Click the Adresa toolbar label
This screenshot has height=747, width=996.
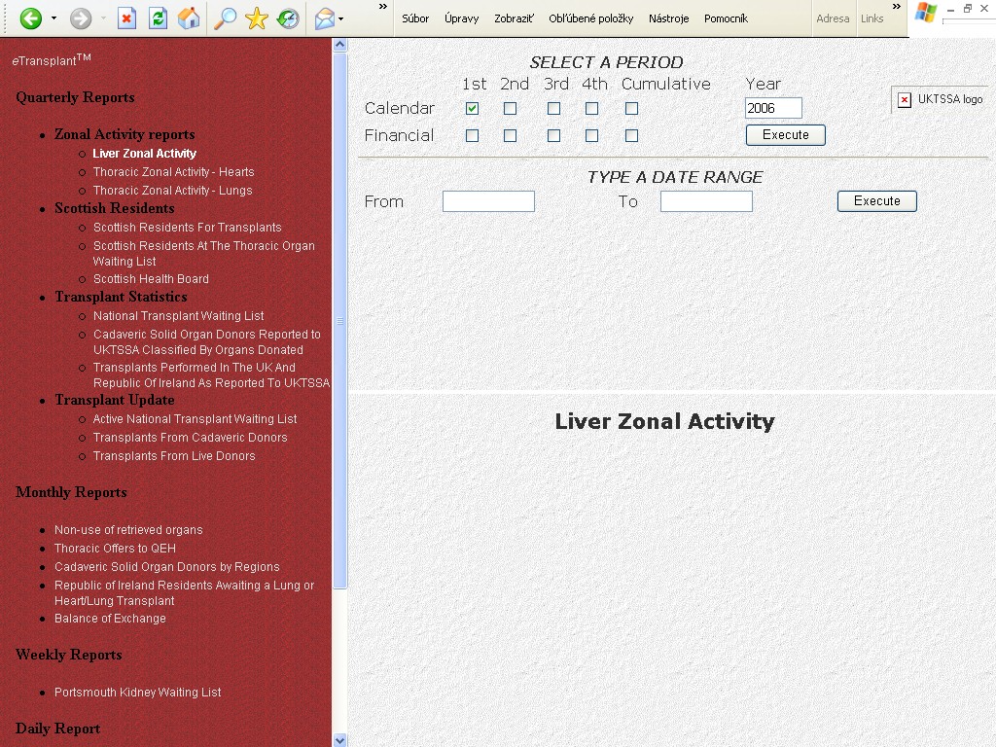click(x=833, y=18)
